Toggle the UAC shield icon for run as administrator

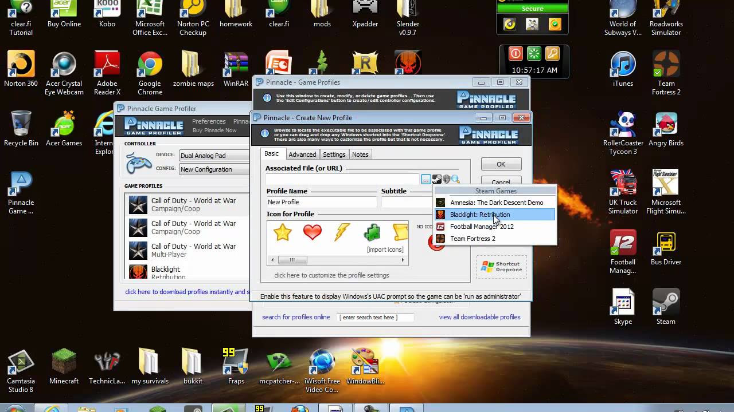point(446,180)
